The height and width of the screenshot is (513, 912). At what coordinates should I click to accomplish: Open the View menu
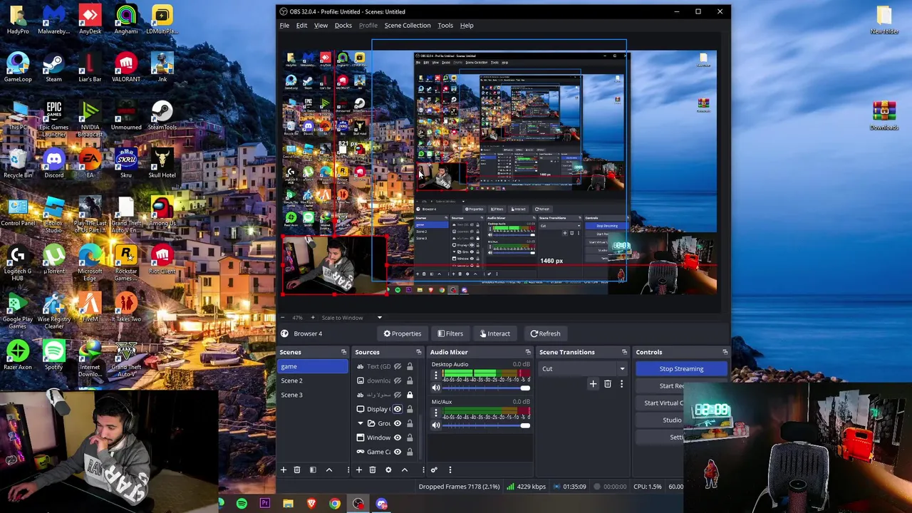click(x=321, y=25)
